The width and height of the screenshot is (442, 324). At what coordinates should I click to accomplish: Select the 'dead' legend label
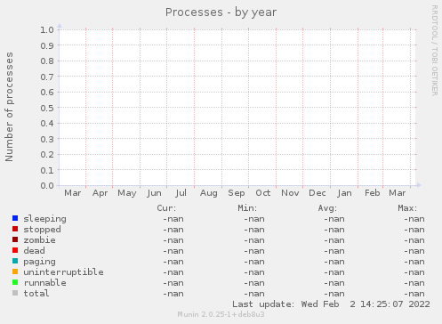(x=34, y=251)
